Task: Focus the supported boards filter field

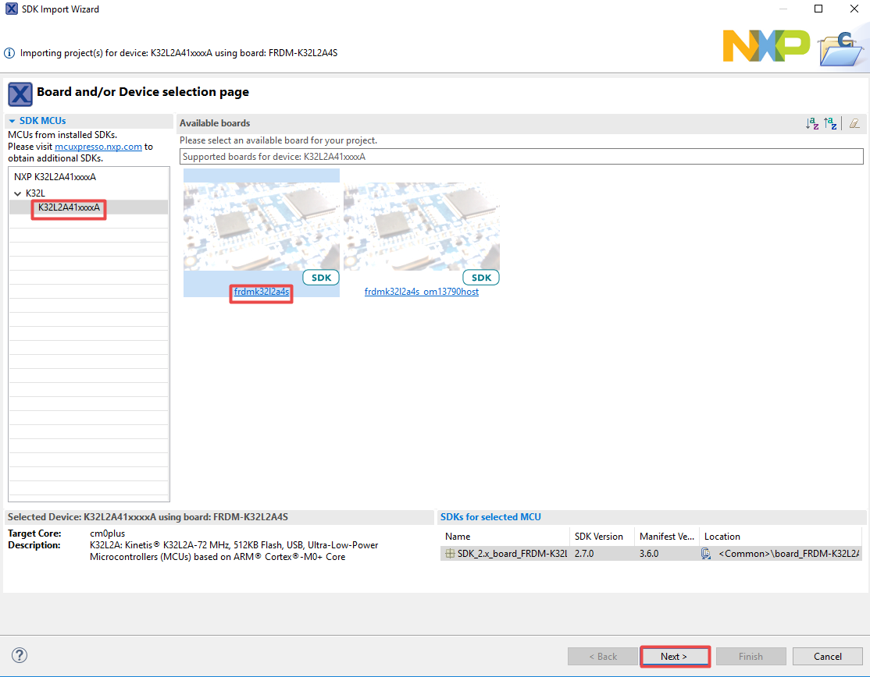Action: point(521,157)
